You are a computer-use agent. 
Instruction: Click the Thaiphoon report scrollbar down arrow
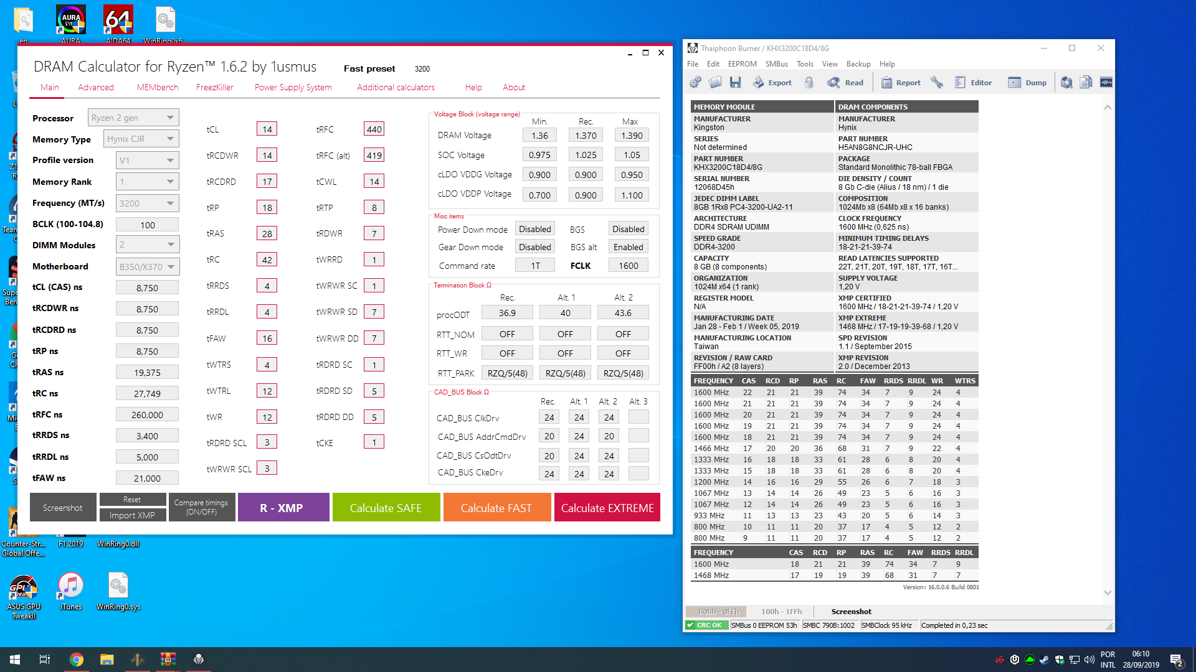click(1108, 593)
